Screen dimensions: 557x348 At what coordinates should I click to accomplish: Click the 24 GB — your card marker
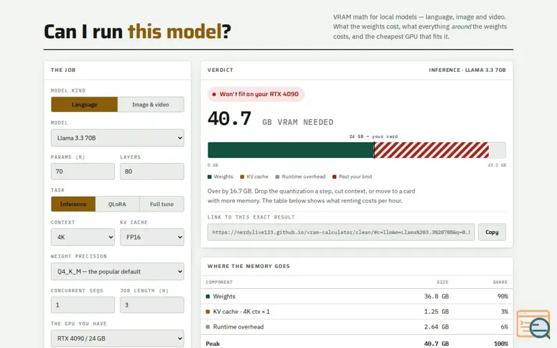tap(373, 136)
